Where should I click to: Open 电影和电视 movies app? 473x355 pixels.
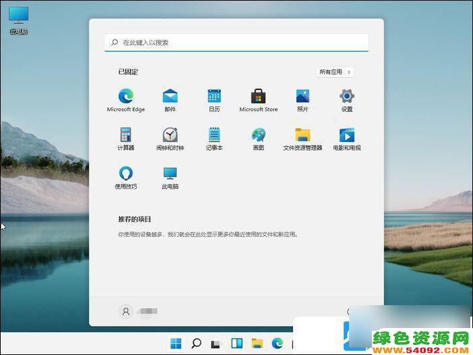347,139
